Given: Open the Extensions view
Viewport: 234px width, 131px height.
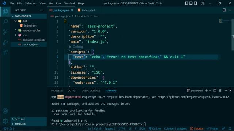Looking at the screenshot, I should click(5, 52).
